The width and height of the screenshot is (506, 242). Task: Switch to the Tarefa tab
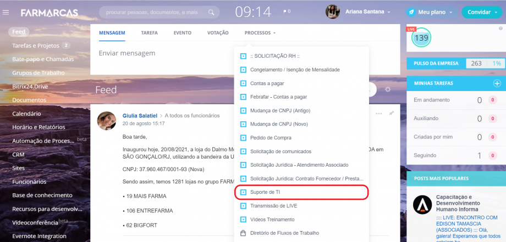coord(149,33)
